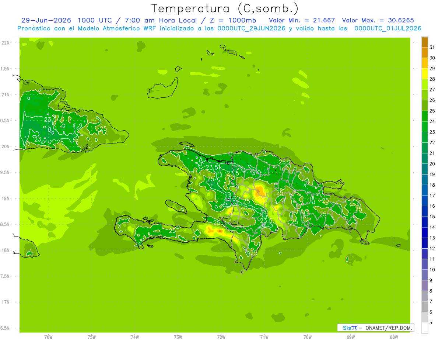This screenshot has height=342, width=442.
Task: Click the '75W' longitude axis label
Action: click(x=92, y=337)
